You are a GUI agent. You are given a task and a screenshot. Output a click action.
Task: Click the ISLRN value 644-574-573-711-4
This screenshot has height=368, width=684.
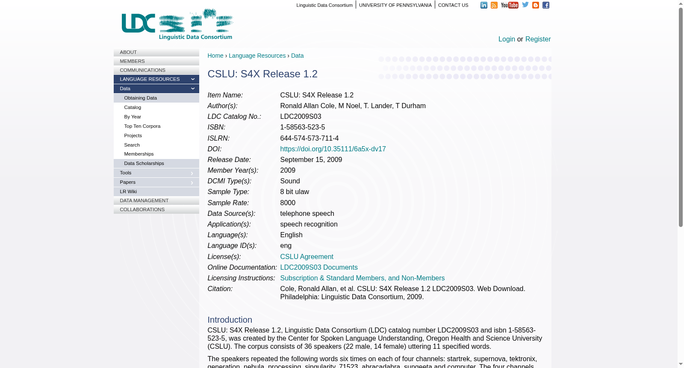pos(310,138)
